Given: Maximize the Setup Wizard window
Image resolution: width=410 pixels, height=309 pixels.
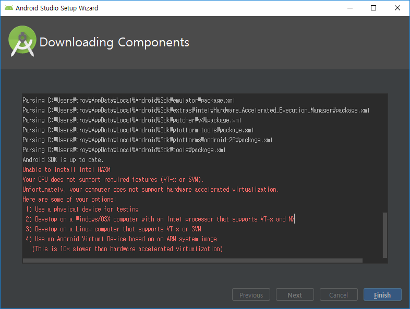Looking at the screenshot, I should pos(373,8).
